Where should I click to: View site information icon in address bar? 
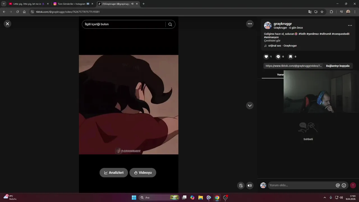tap(32, 12)
